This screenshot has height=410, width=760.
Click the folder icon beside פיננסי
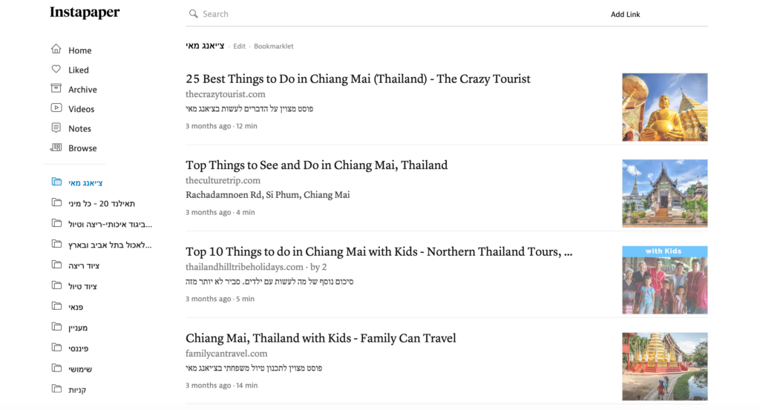click(x=56, y=348)
